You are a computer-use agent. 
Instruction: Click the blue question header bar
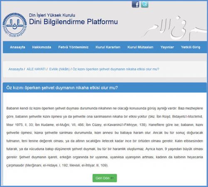point(105,87)
